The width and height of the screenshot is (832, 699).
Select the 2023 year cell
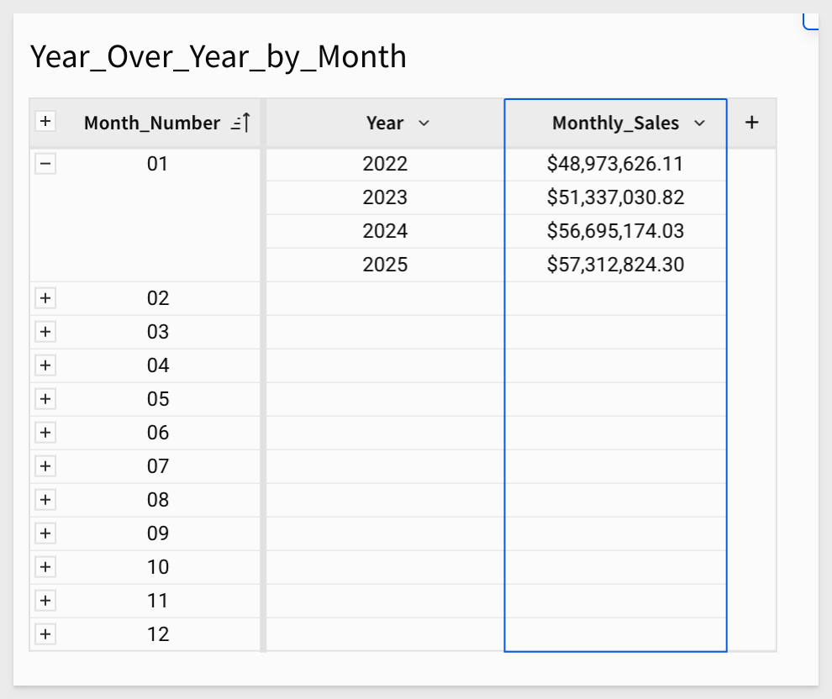385,197
